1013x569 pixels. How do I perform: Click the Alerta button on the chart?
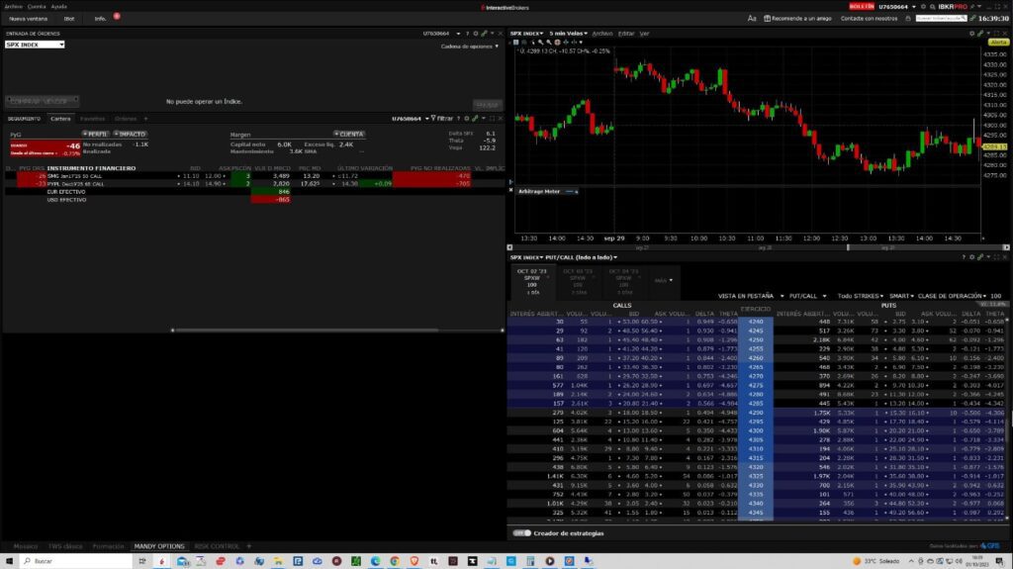998,42
